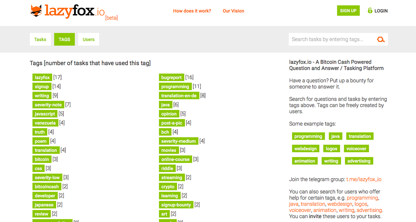Select the TAGS tab
Viewport: 416px width, 222px height.
point(64,39)
